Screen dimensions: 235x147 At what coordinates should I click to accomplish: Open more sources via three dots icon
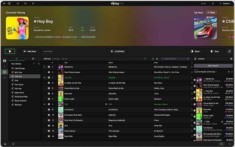point(4,78)
